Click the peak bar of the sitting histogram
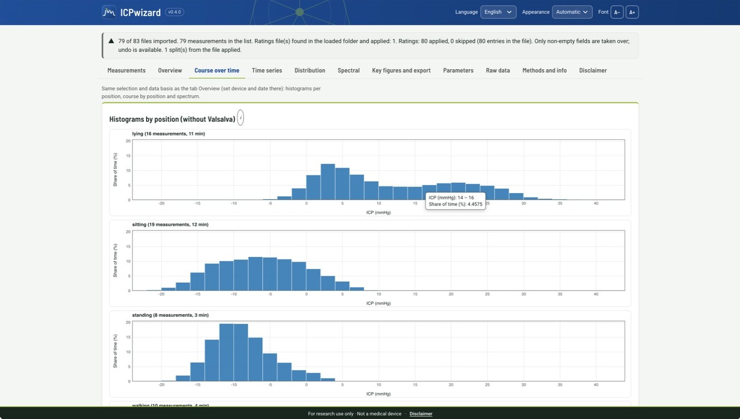Screen dimensions: 740x419 (255, 274)
